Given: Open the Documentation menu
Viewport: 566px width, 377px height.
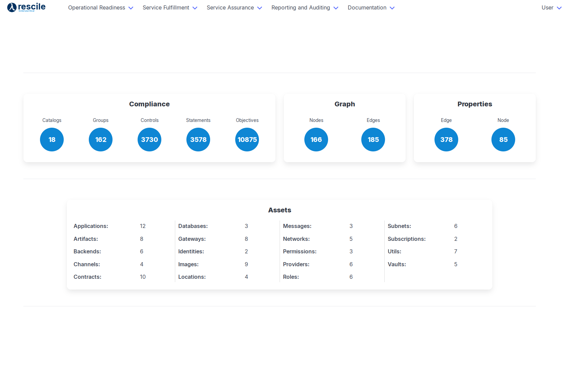Looking at the screenshot, I should pyautogui.click(x=371, y=8).
